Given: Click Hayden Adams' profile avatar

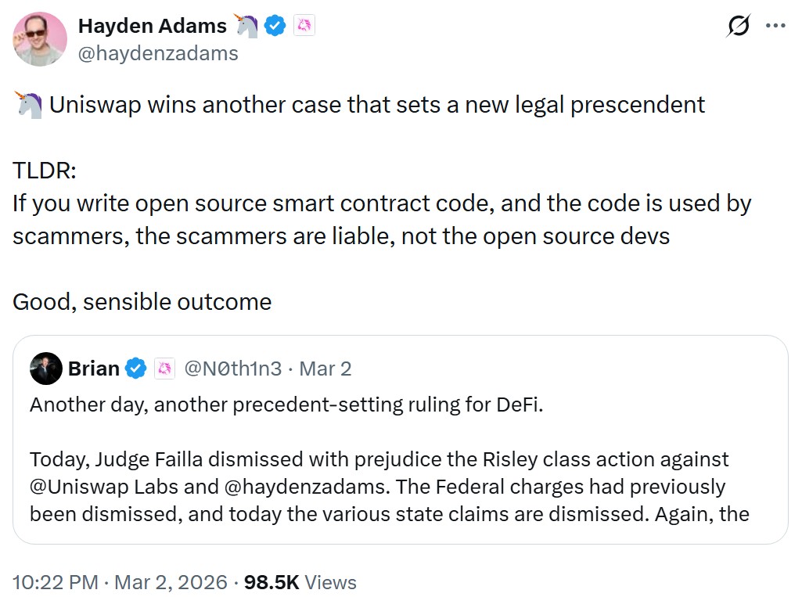Looking at the screenshot, I should [x=39, y=39].
